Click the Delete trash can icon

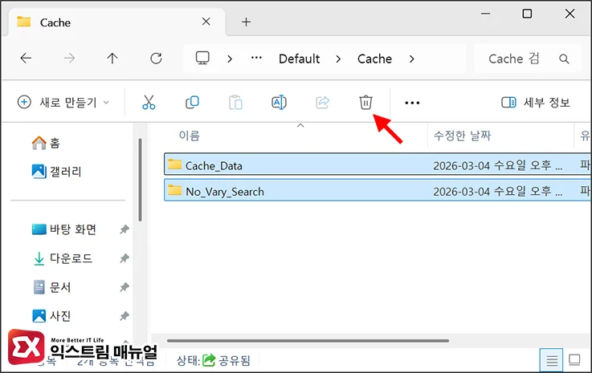click(x=365, y=102)
